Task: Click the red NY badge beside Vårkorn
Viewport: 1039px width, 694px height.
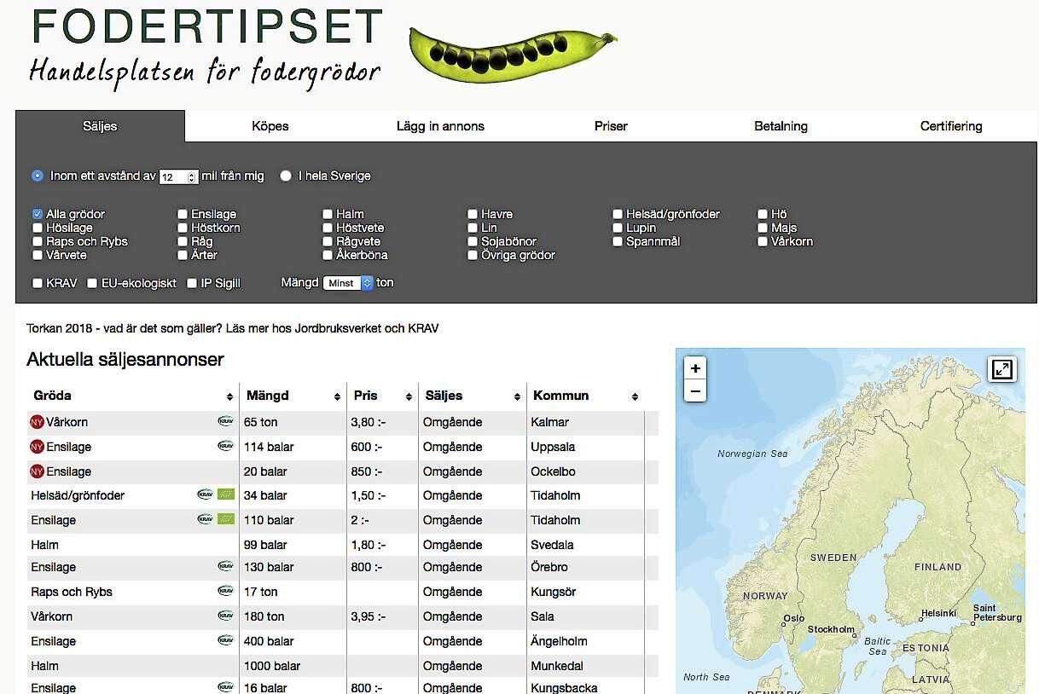Action: (37, 422)
